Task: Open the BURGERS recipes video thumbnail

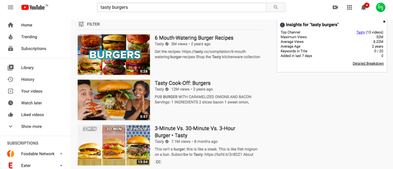Action: click(x=114, y=54)
